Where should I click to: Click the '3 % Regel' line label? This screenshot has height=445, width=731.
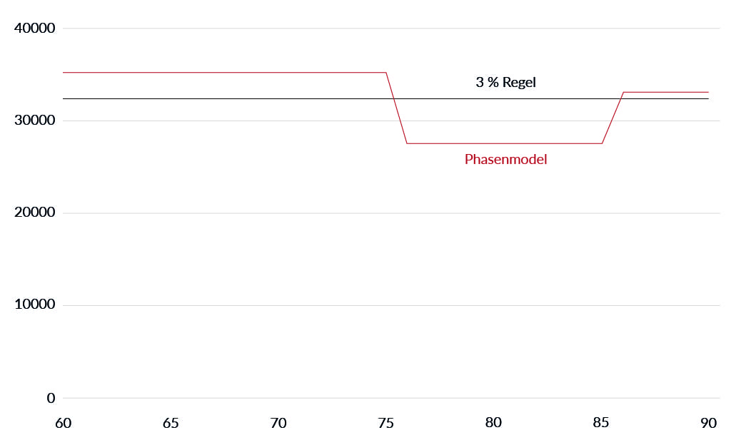(505, 83)
